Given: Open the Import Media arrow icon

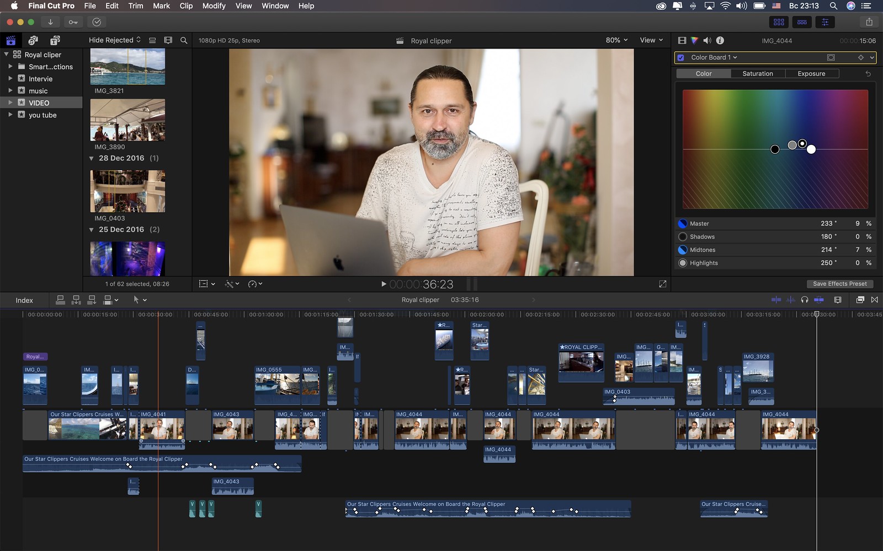Looking at the screenshot, I should 50,22.
